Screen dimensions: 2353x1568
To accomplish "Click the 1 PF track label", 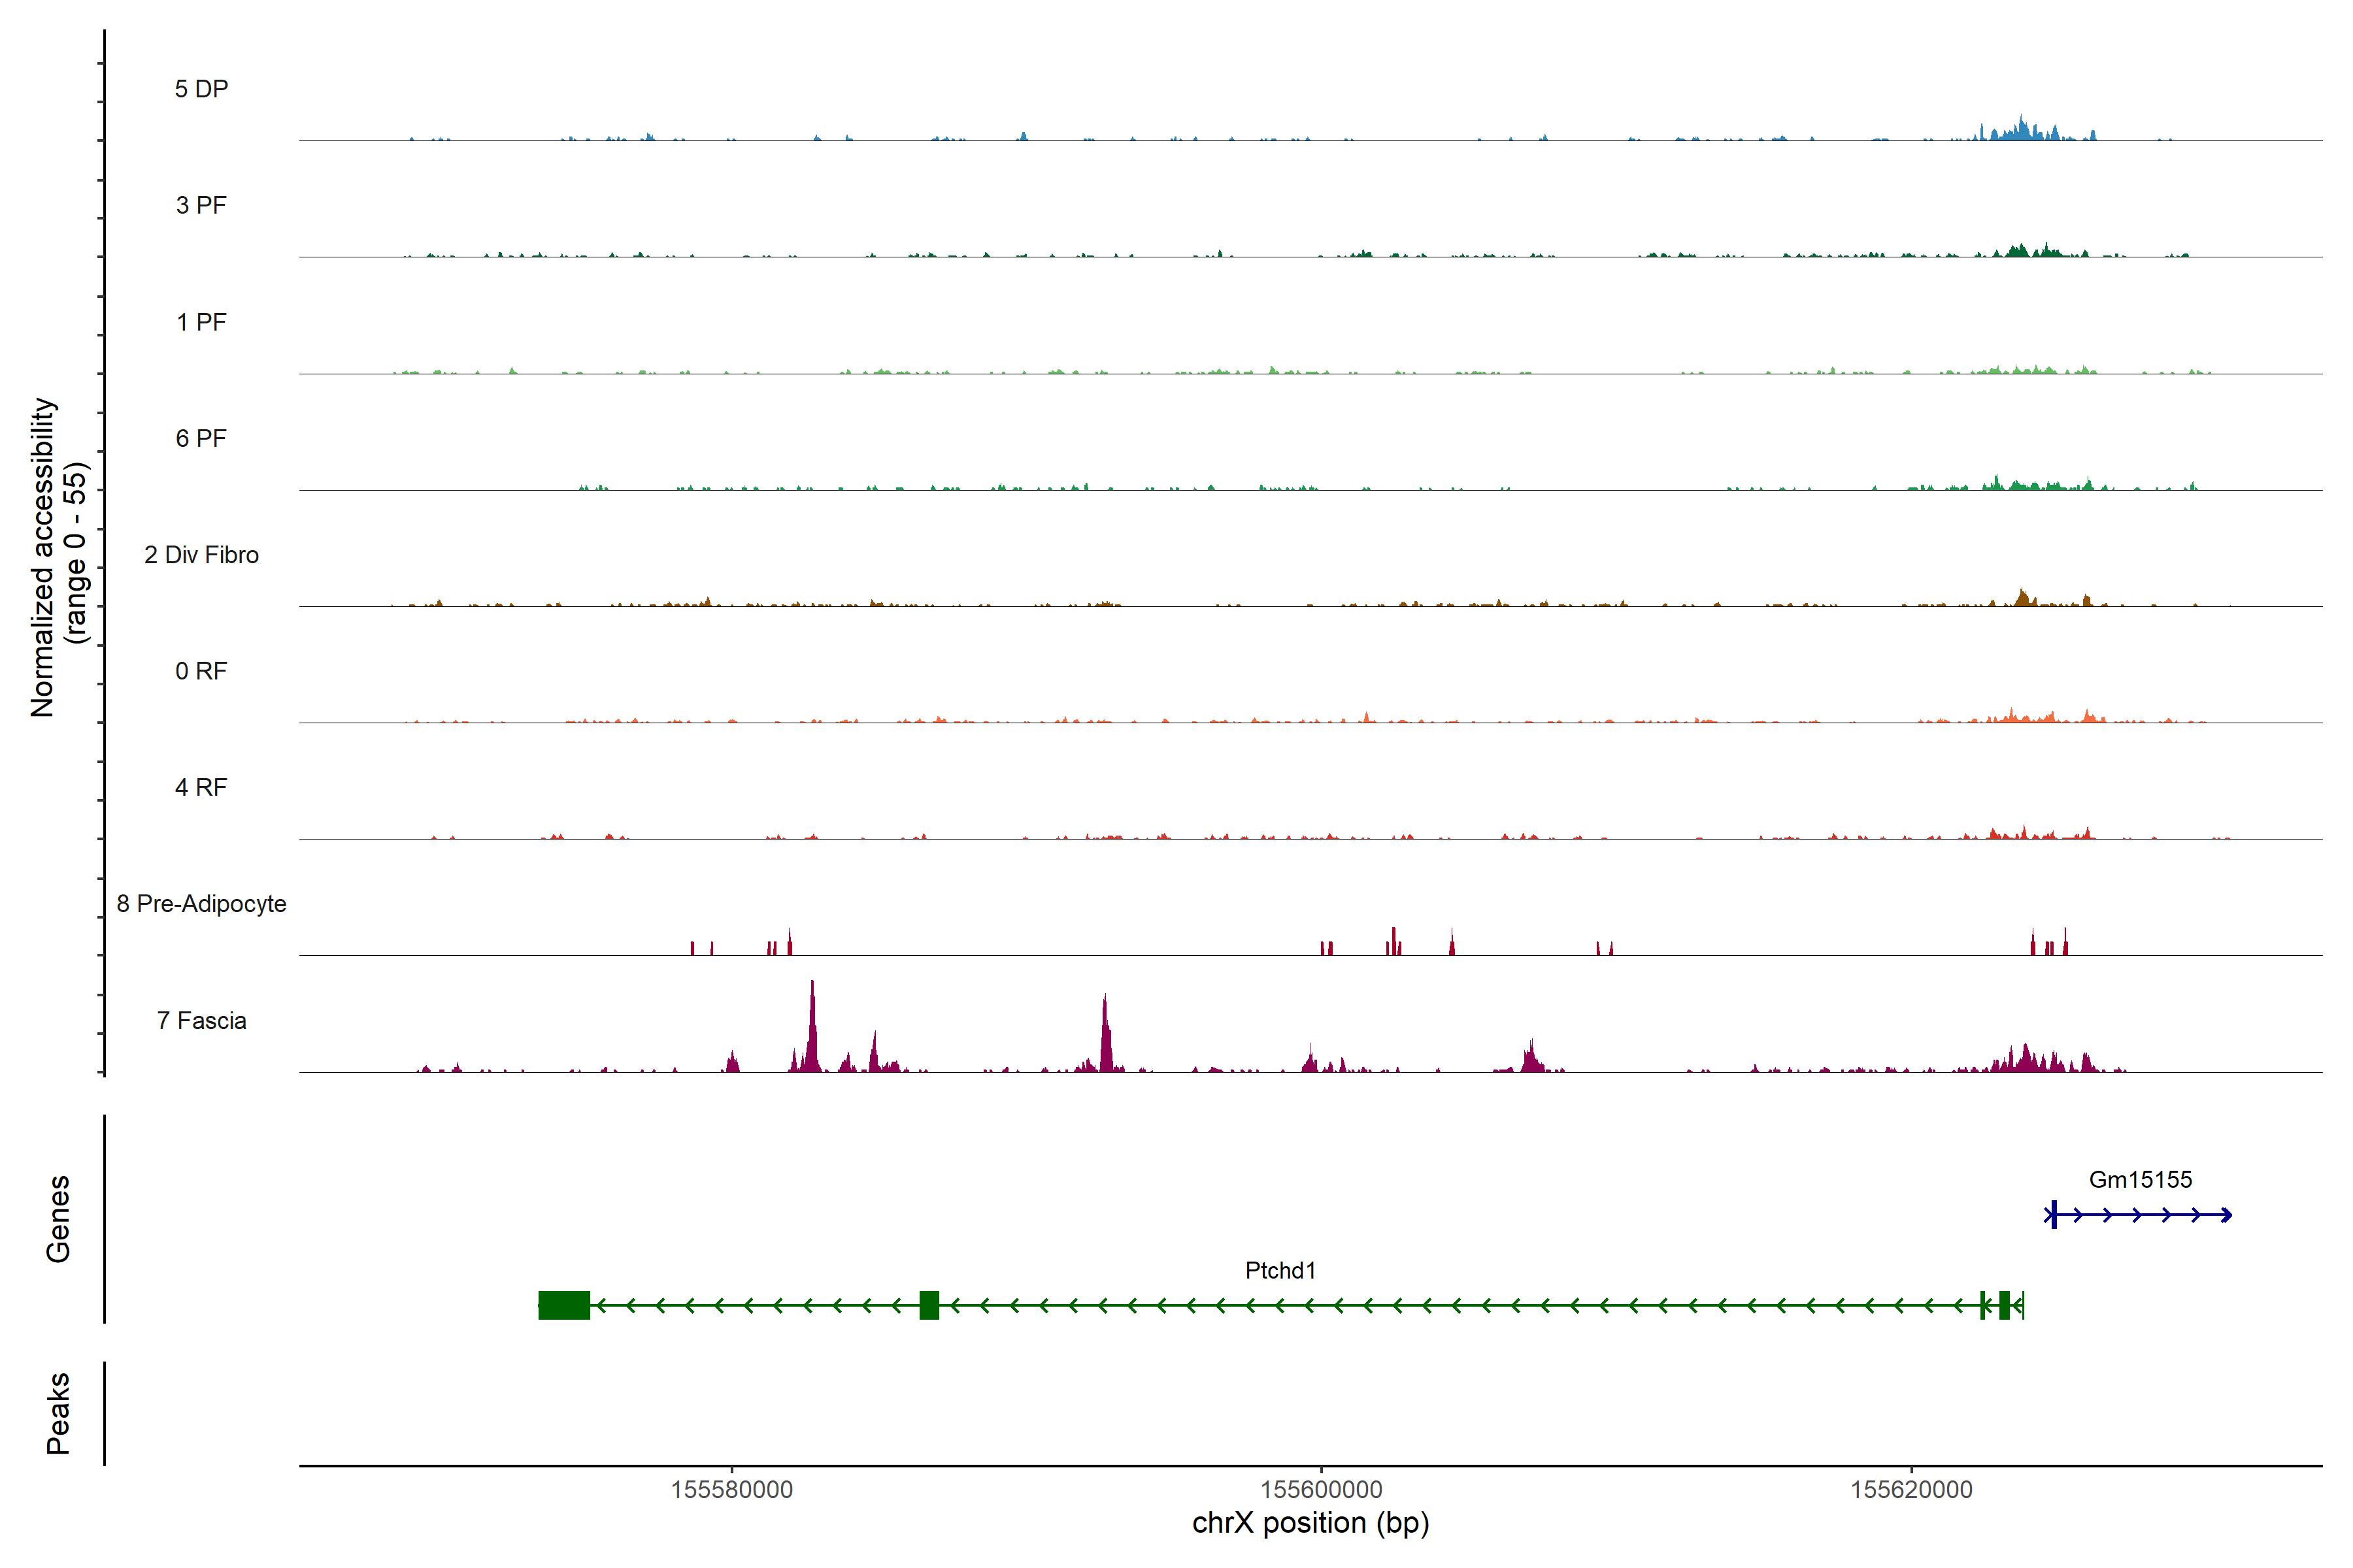I will point(201,322).
